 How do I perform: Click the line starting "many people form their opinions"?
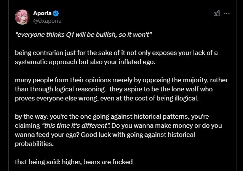click(x=121, y=80)
